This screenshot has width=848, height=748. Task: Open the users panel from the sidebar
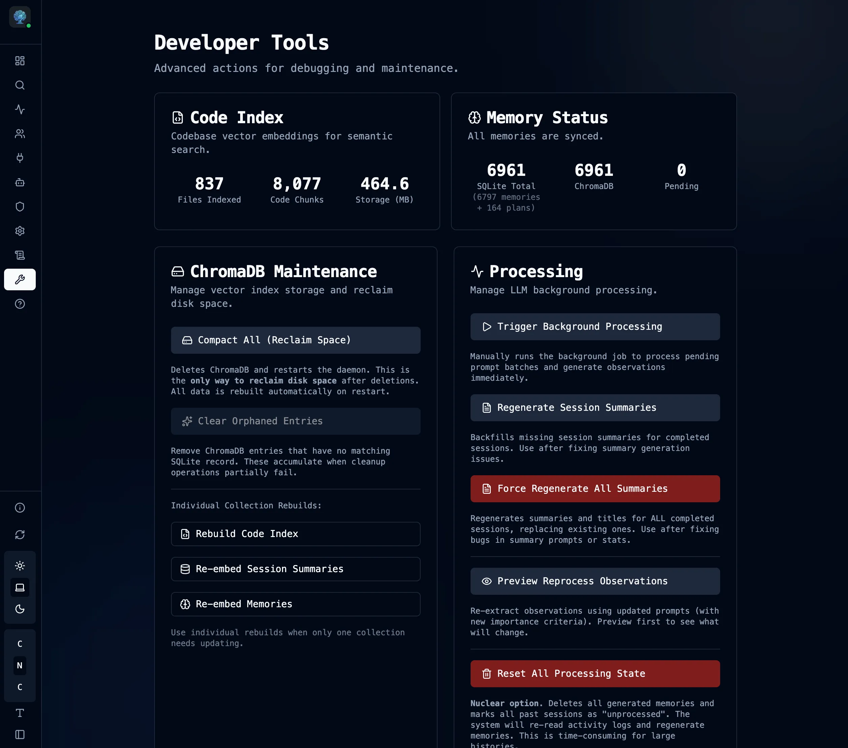[x=20, y=134]
